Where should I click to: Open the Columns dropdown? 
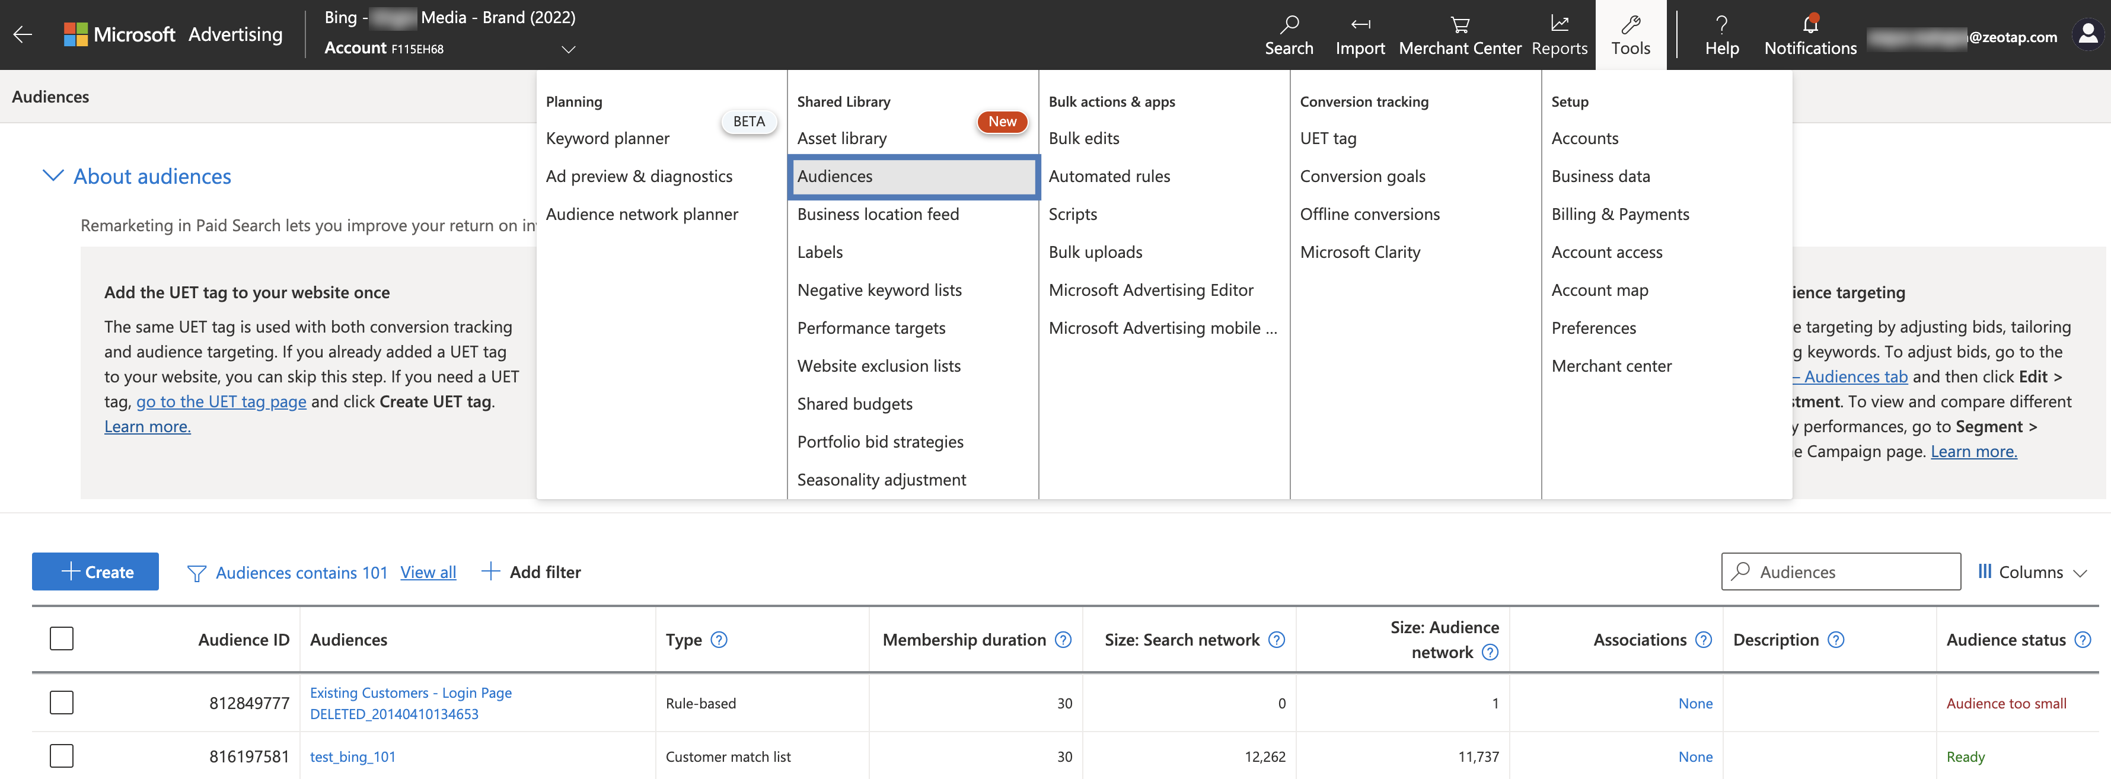click(2032, 572)
